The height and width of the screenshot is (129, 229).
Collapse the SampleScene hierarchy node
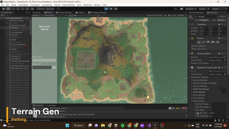coord(6,18)
